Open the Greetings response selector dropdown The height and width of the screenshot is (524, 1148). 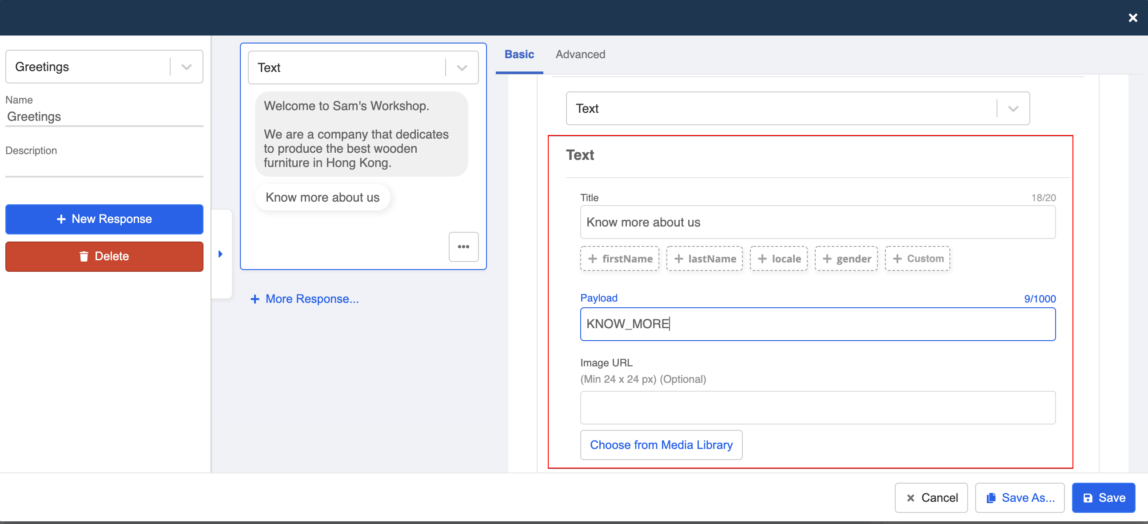point(186,67)
